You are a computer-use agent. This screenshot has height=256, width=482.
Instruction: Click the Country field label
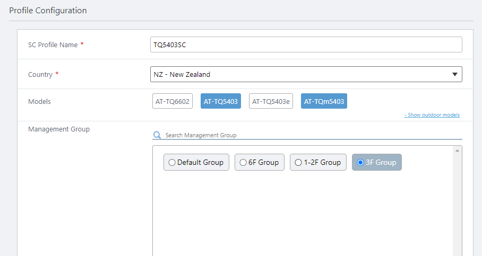[x=40, y=74]
